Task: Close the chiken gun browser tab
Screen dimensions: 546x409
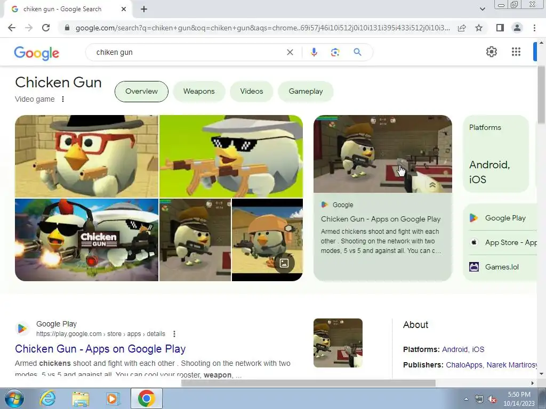Action: (x=124, y=9)
